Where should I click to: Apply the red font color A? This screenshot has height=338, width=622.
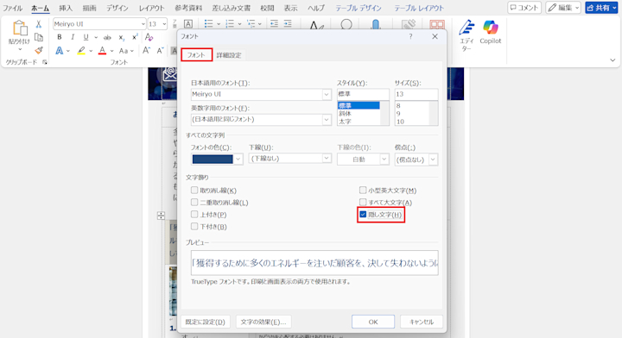(102, 51)
